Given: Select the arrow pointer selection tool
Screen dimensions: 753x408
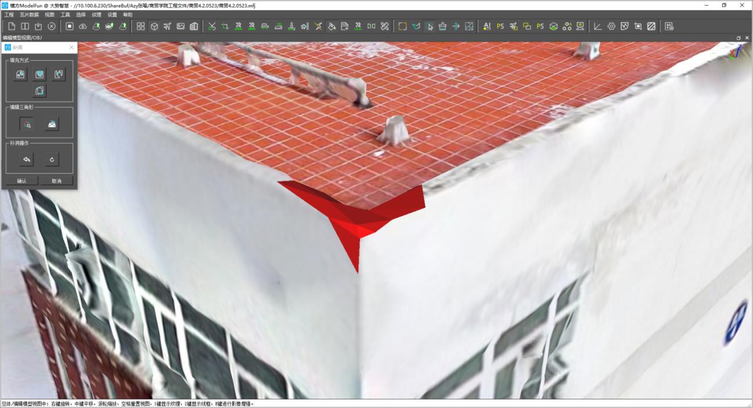Looking at the screenshot, I should [x=430, y=26].
